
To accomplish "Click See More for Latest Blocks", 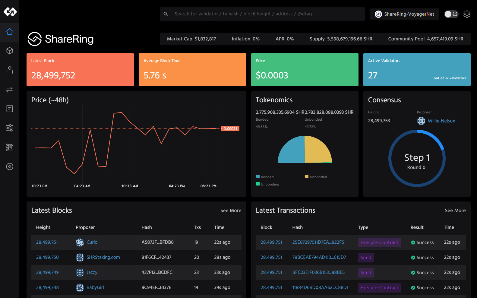I will [231, 211].
